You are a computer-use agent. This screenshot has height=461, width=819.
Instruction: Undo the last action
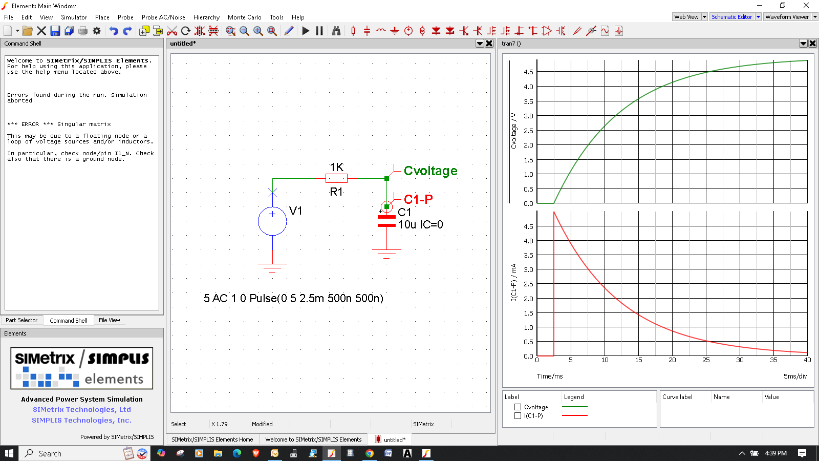114,31
